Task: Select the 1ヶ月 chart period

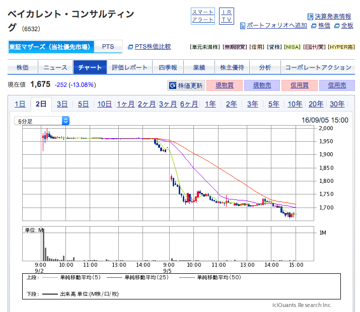Action: tap(125, 104)
